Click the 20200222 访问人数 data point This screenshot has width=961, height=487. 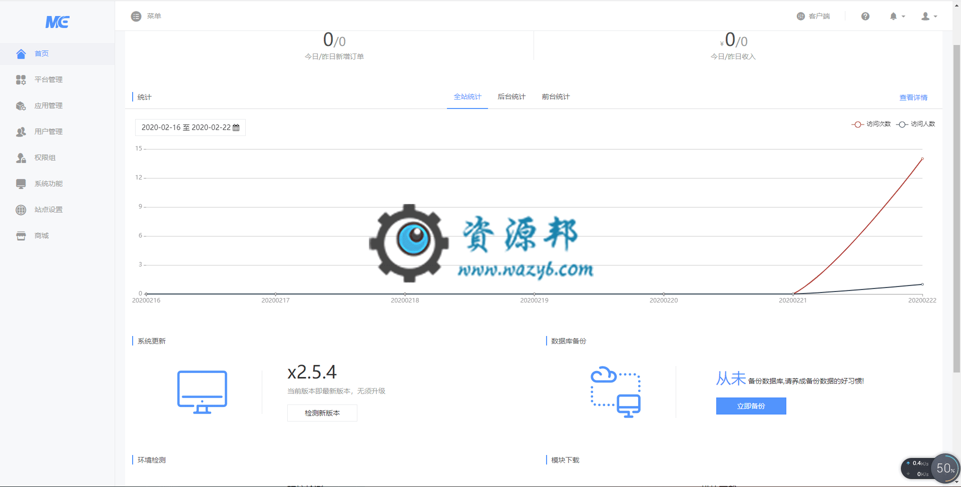[x=922, y=284]
